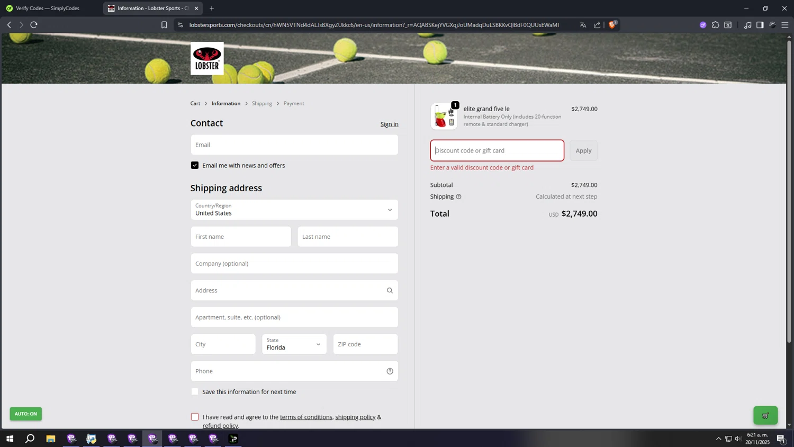Open Brave Shields icon
Image resolution: width=794 pixels, height=447 pixels.
click(612, 24)
